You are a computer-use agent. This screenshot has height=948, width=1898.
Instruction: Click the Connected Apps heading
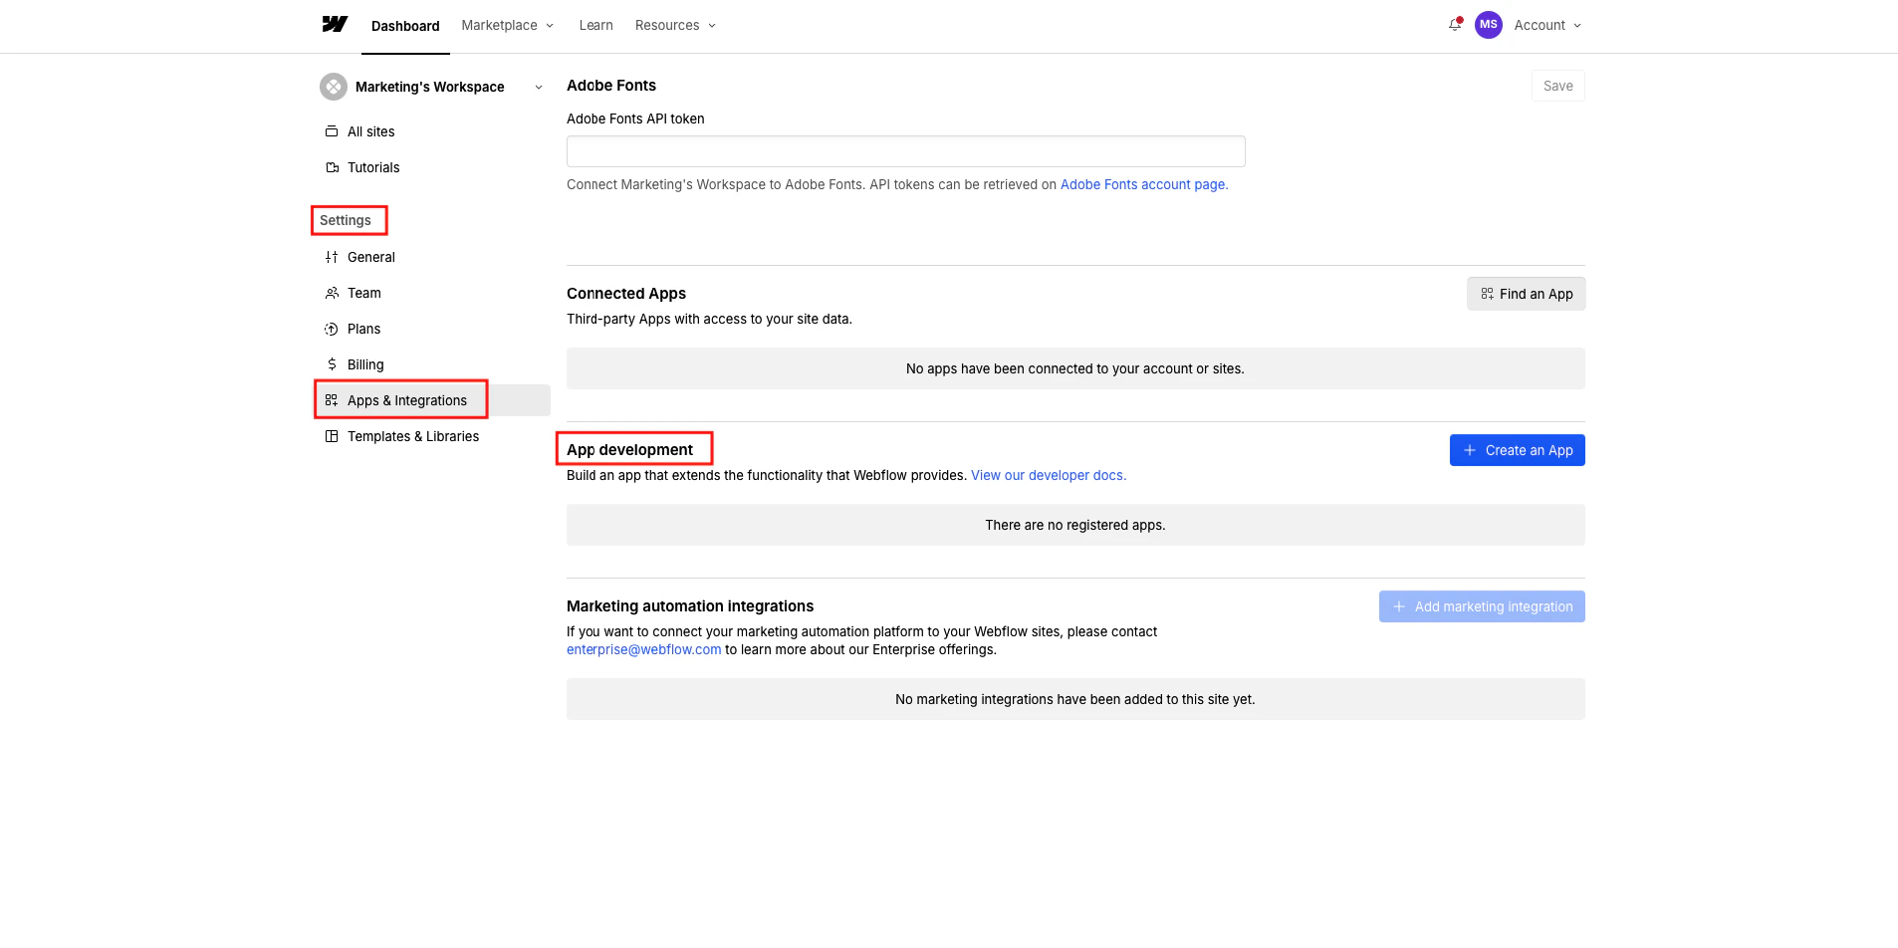point(626,293)
